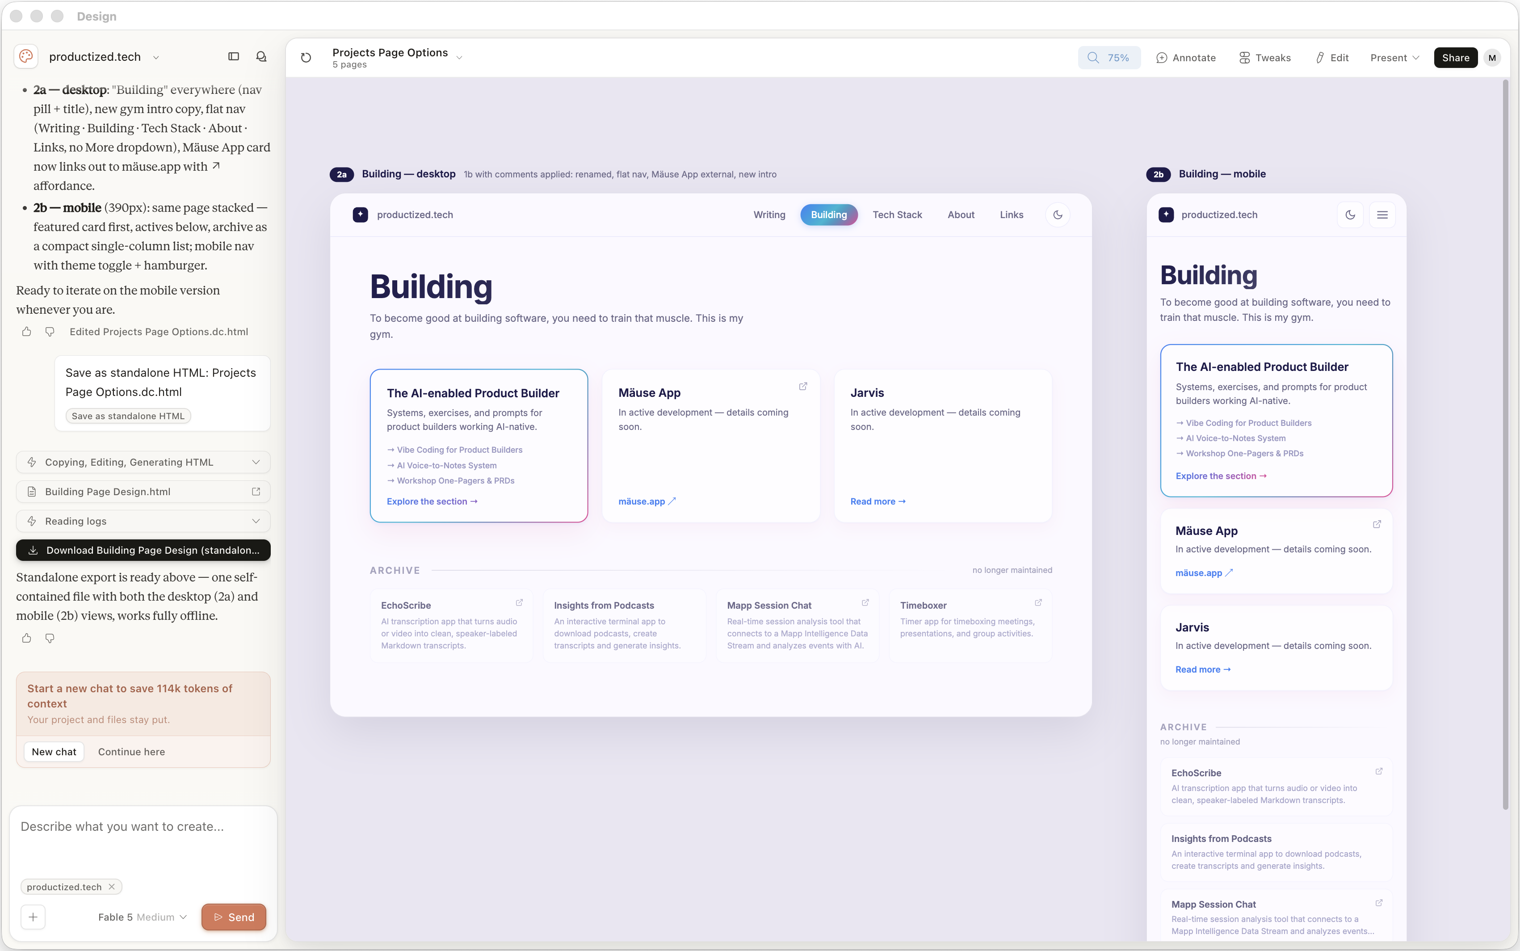Click external icon on mobile EchoScribe card
The image size is (1520, 951).
(x=1378, y=771)
